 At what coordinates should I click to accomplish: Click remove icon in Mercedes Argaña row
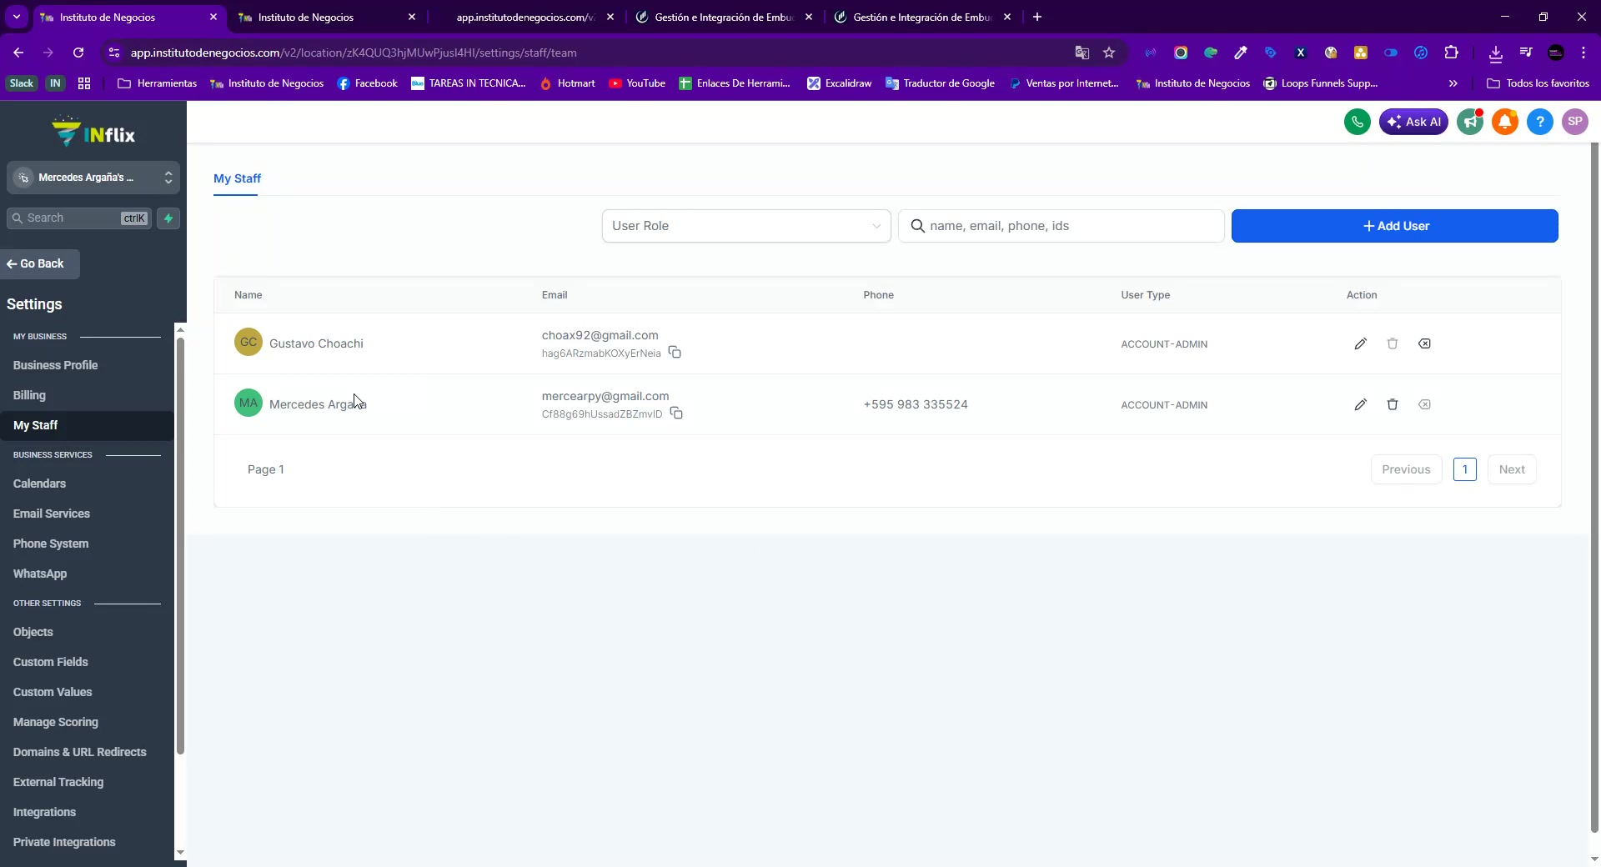coord(1424,404)
